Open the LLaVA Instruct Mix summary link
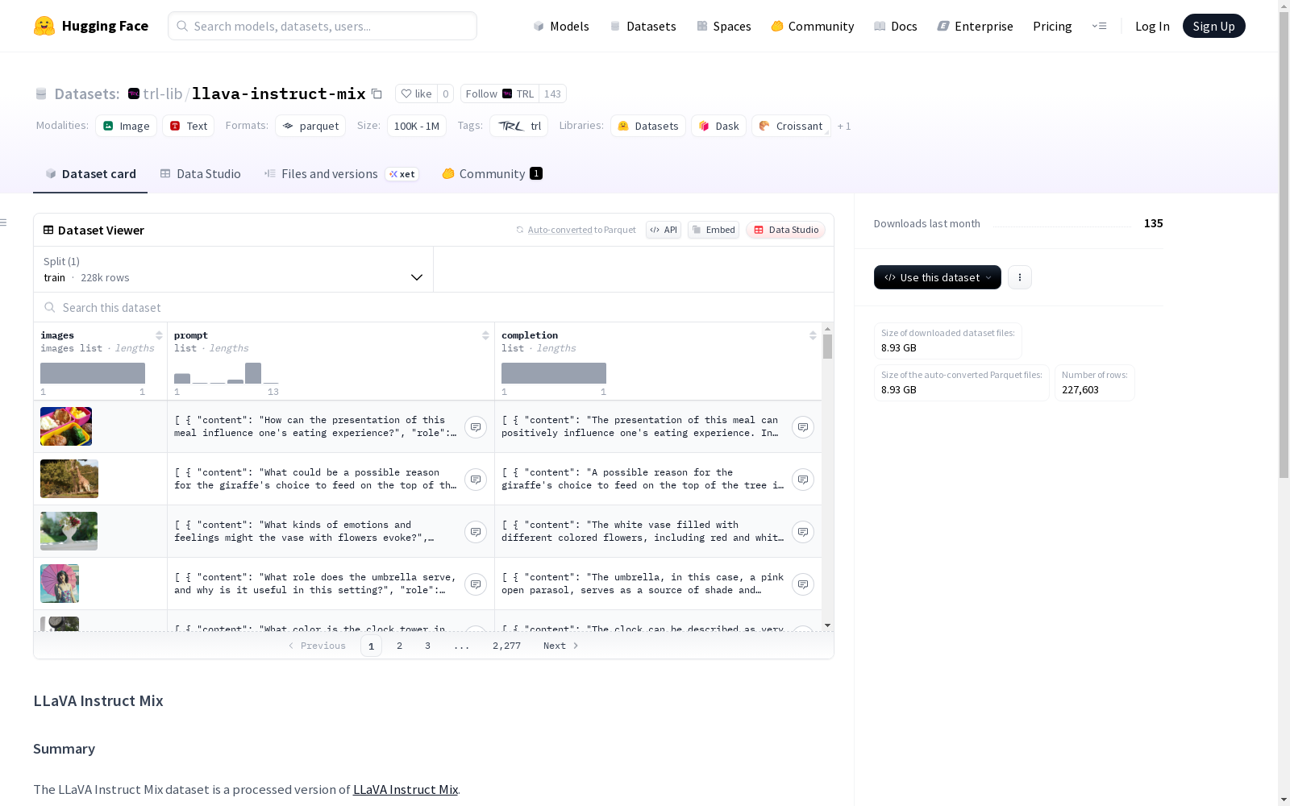 [x=406, y=789]
